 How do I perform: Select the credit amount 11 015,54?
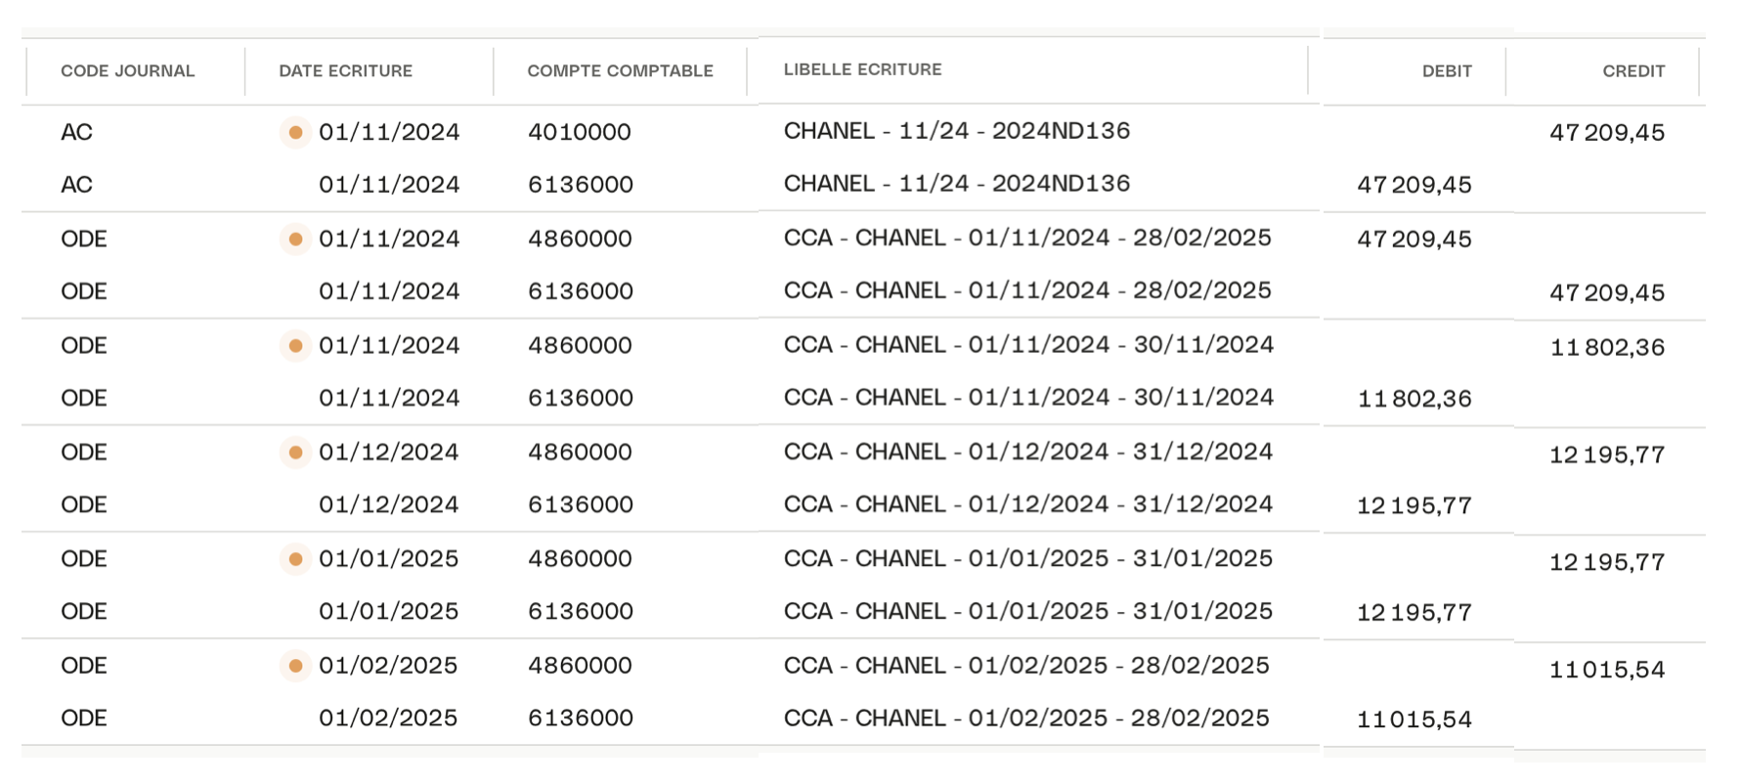1606,670
